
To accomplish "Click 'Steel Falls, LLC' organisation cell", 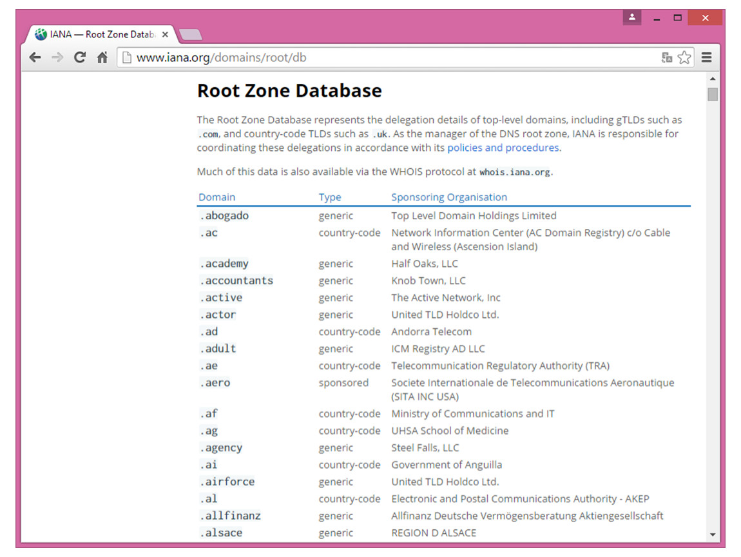I will (x=425, y=448).
